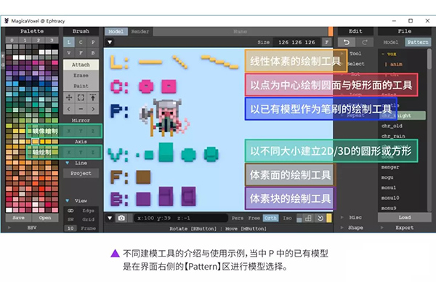
Task: Toggle GD ground display
Action: (70, 211)
